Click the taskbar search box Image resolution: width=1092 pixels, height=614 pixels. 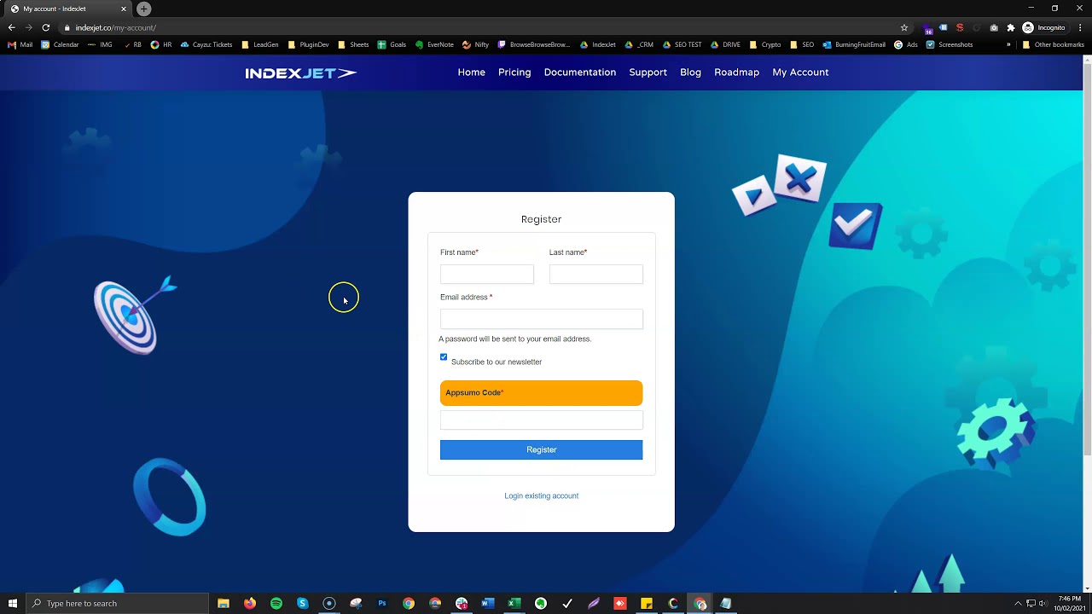pos(118,604)
